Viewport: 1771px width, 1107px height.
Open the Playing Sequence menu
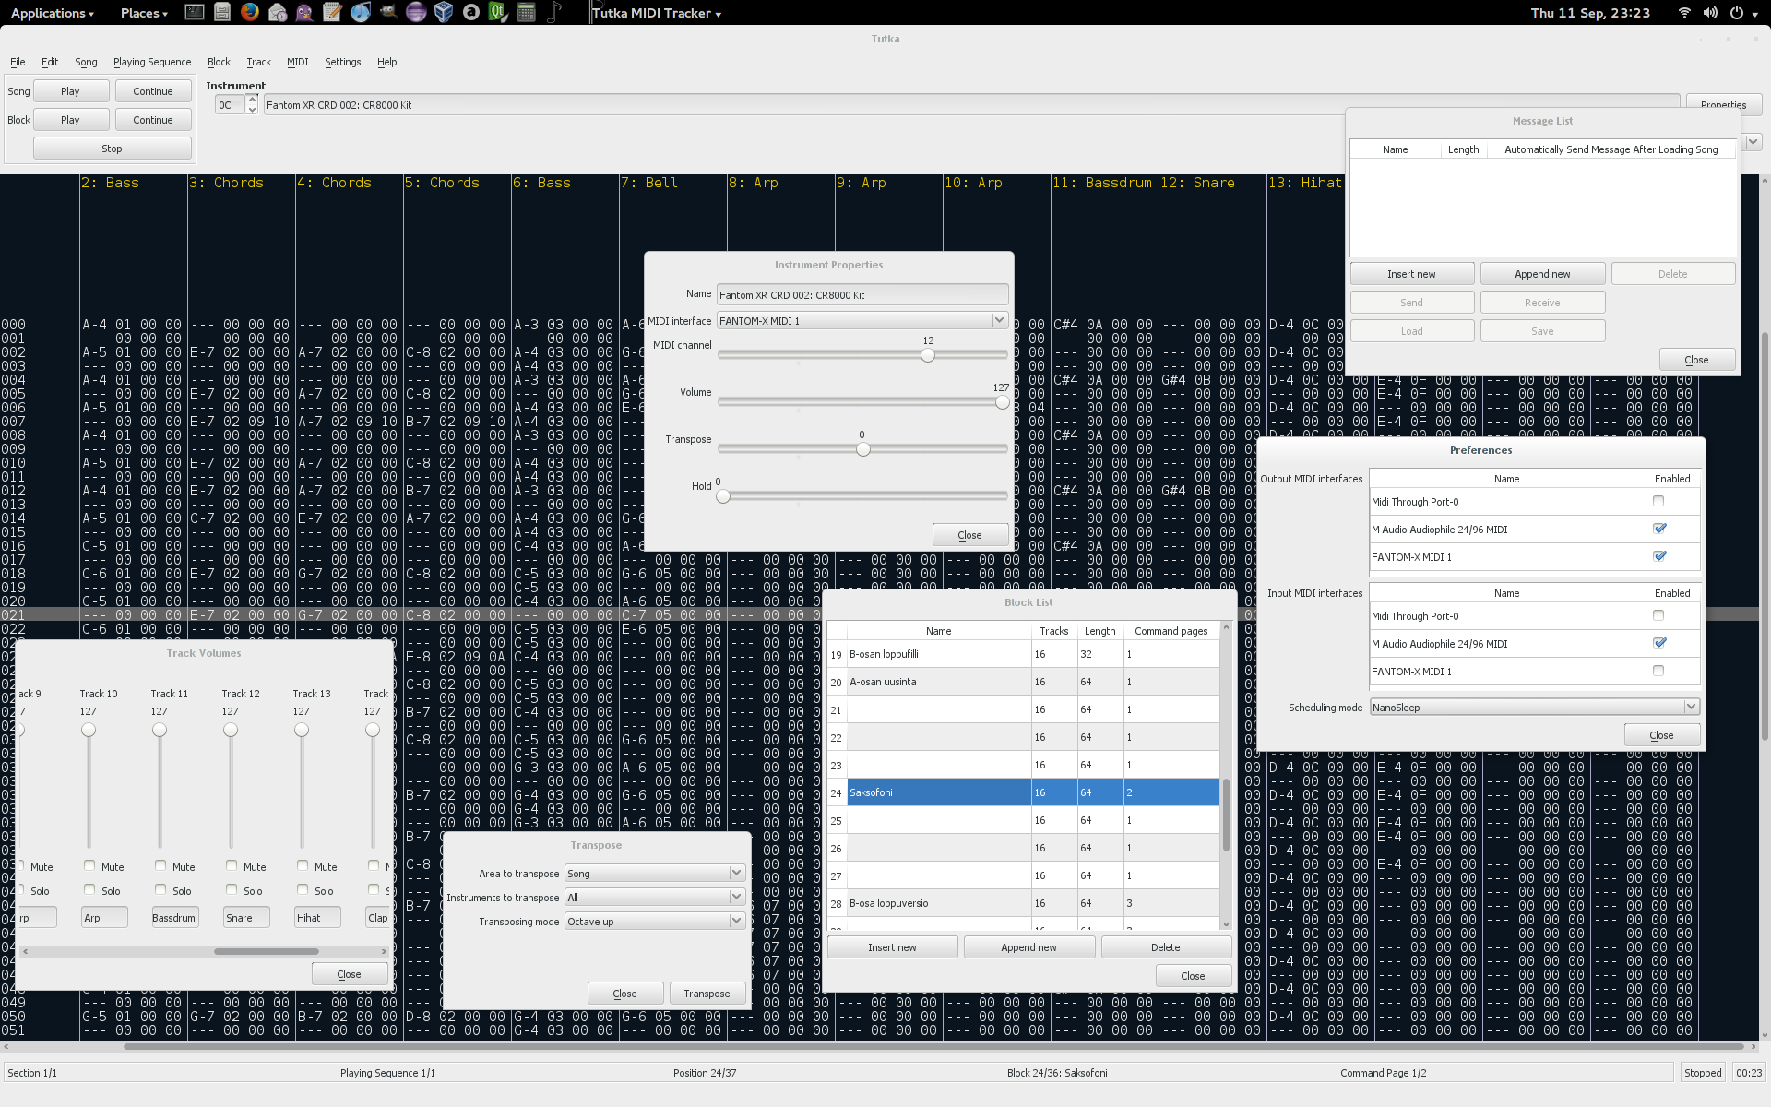coord(152,62)
